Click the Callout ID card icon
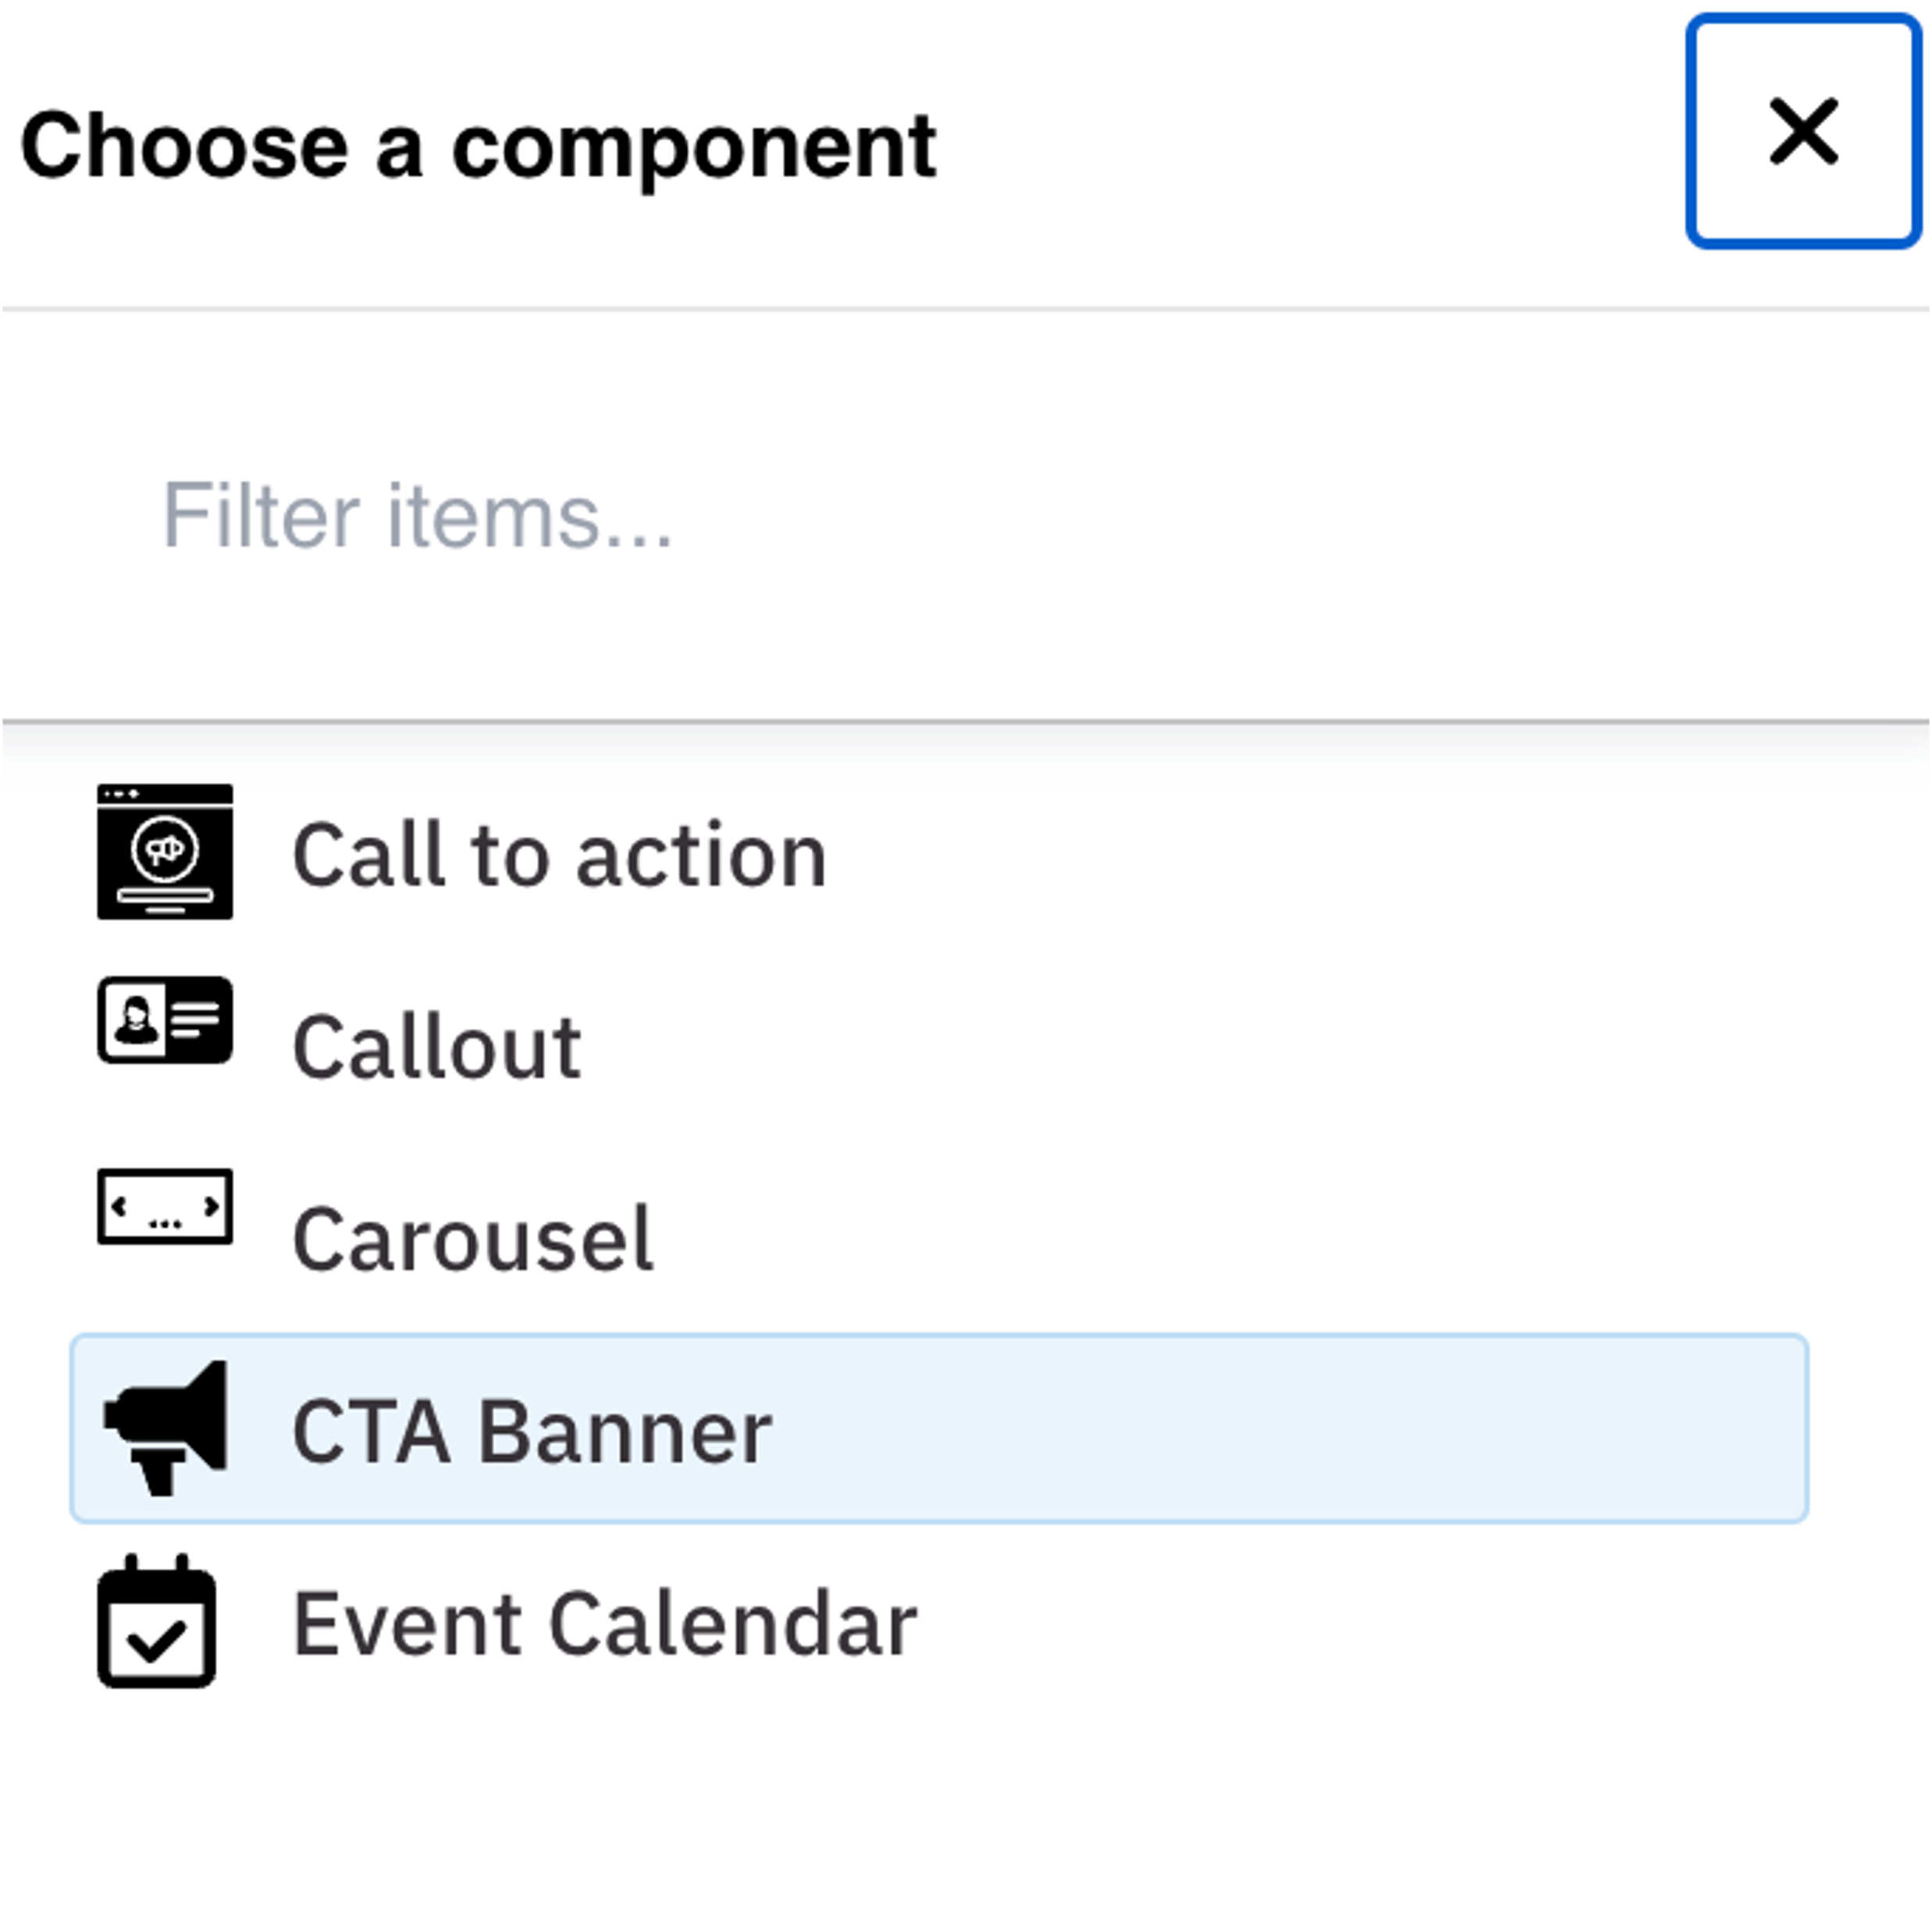This screenshot has height=1928, width=1932. [x=165, y=1020]
